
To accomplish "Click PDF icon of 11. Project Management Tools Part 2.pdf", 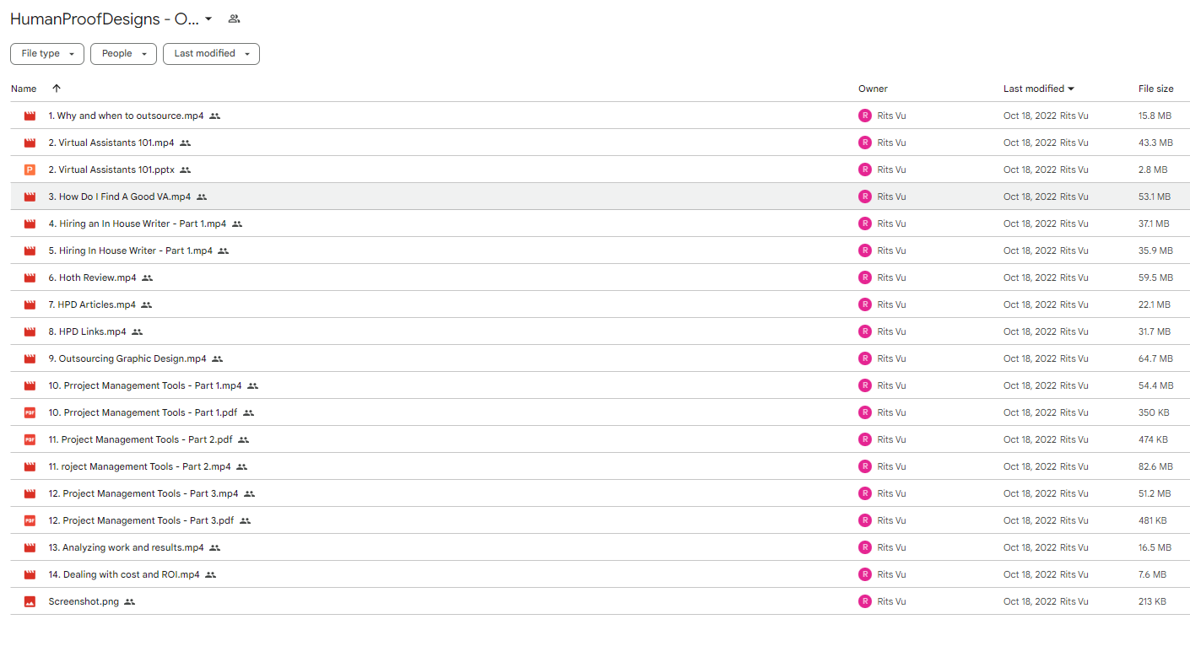I will point(30,439).
